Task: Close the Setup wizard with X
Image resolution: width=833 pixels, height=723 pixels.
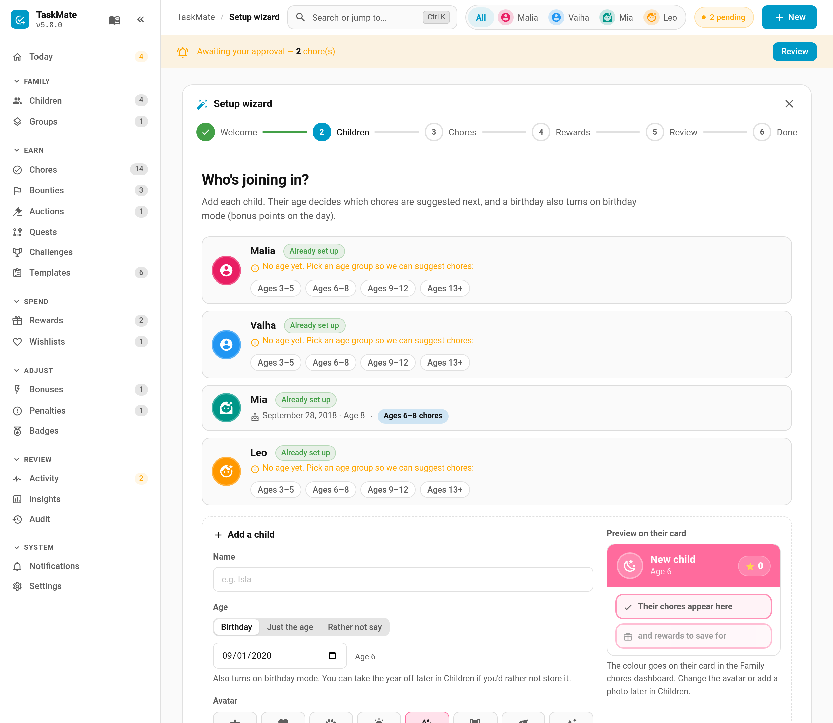Action: 789,104
